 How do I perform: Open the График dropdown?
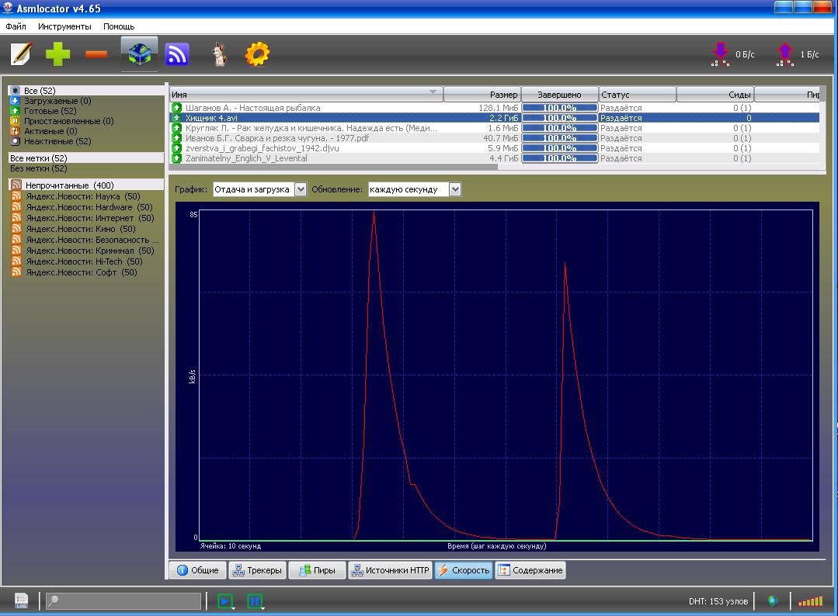pos(301,189)
